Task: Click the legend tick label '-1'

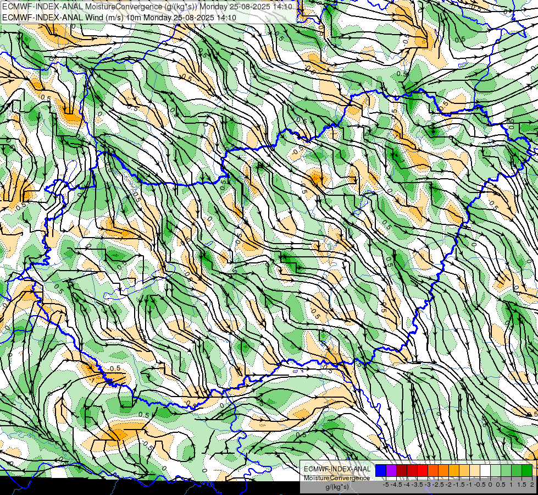Action: (x=469, y=485)
